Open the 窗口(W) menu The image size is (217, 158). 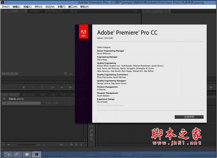pos(73,7)
